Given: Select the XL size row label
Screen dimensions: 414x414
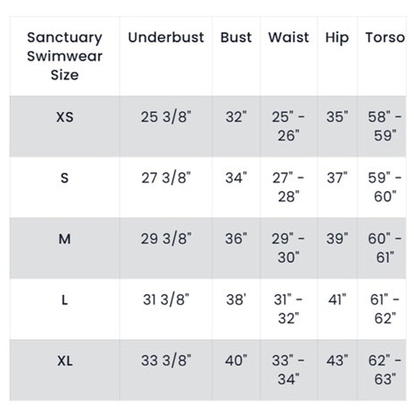Looking at the screenshot, I should 65,361.
